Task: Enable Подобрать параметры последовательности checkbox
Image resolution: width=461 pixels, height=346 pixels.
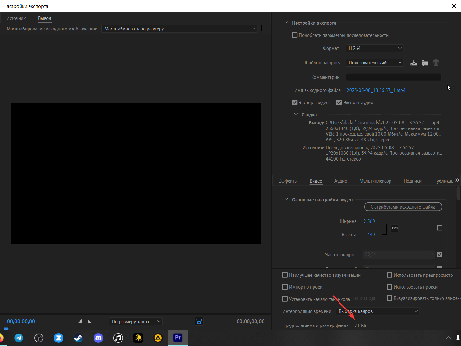Action: (294, 35)
